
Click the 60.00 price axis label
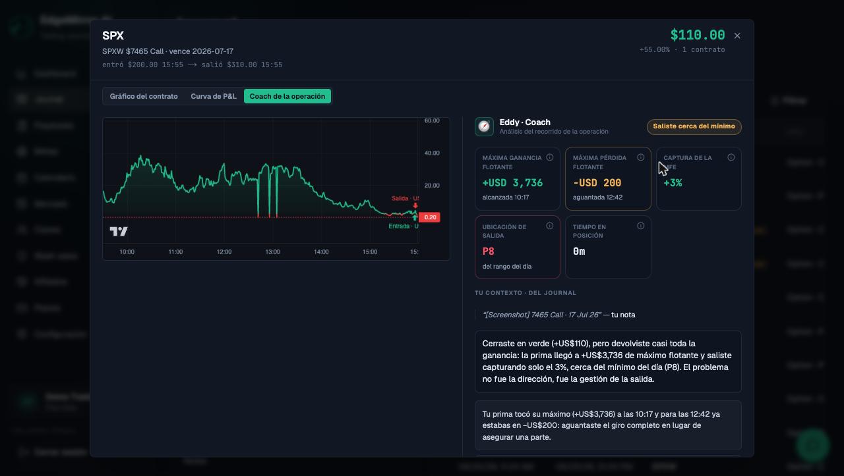tap(432, 121)
